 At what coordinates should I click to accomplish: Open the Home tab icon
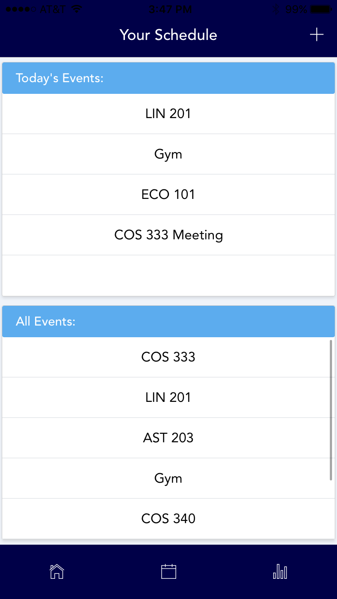coord(57,572)
